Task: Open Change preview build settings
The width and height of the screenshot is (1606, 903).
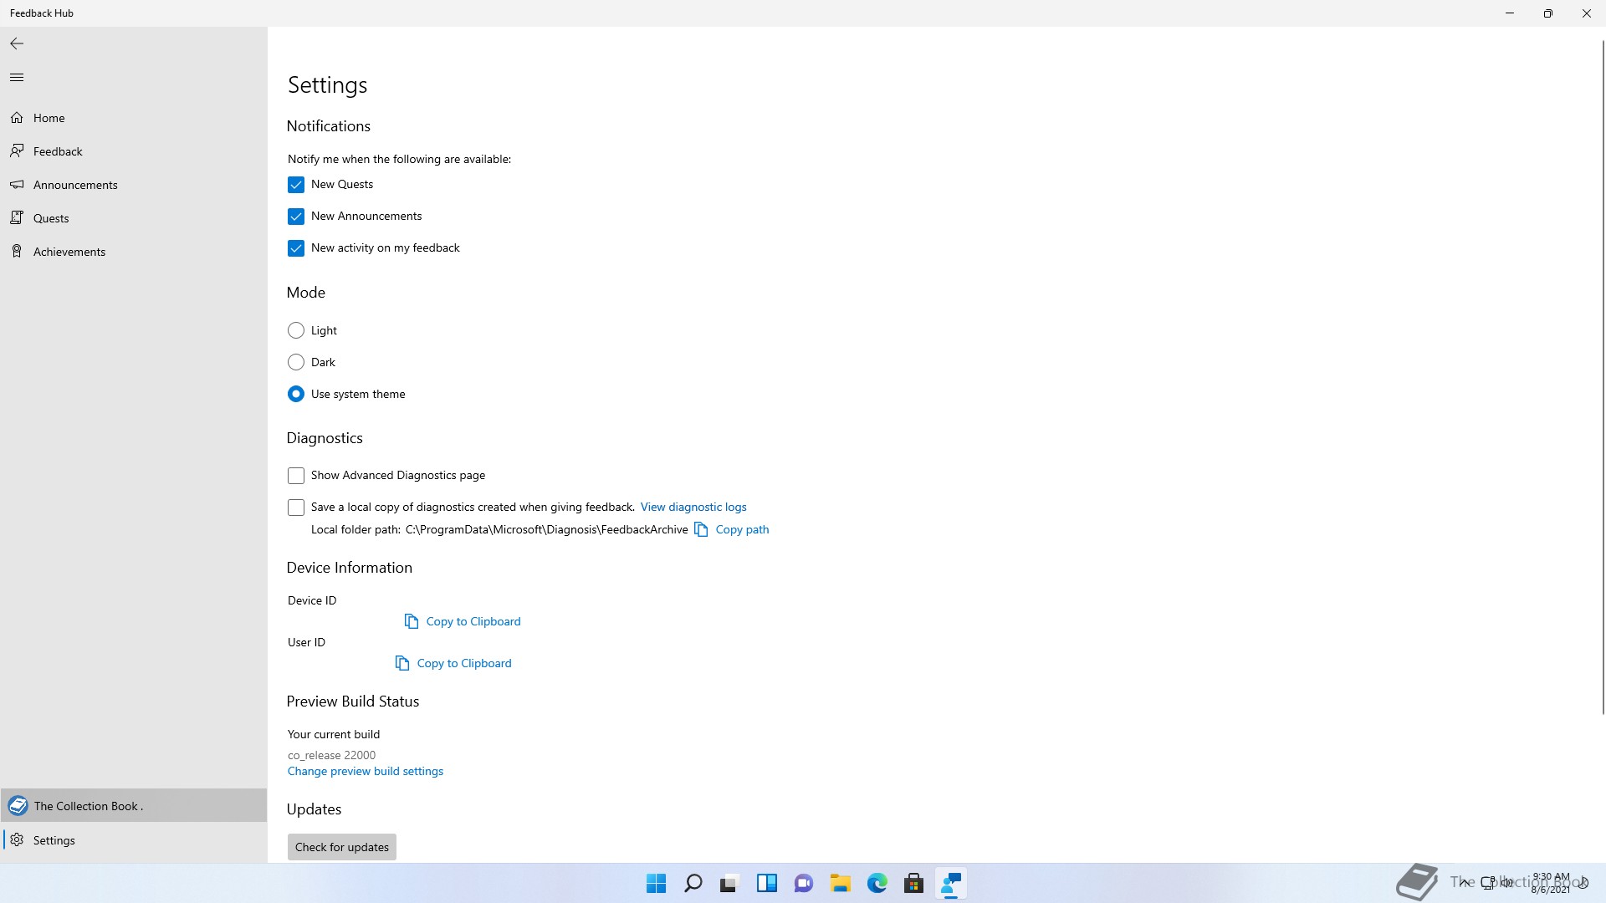Action: [x=366, y=771]
